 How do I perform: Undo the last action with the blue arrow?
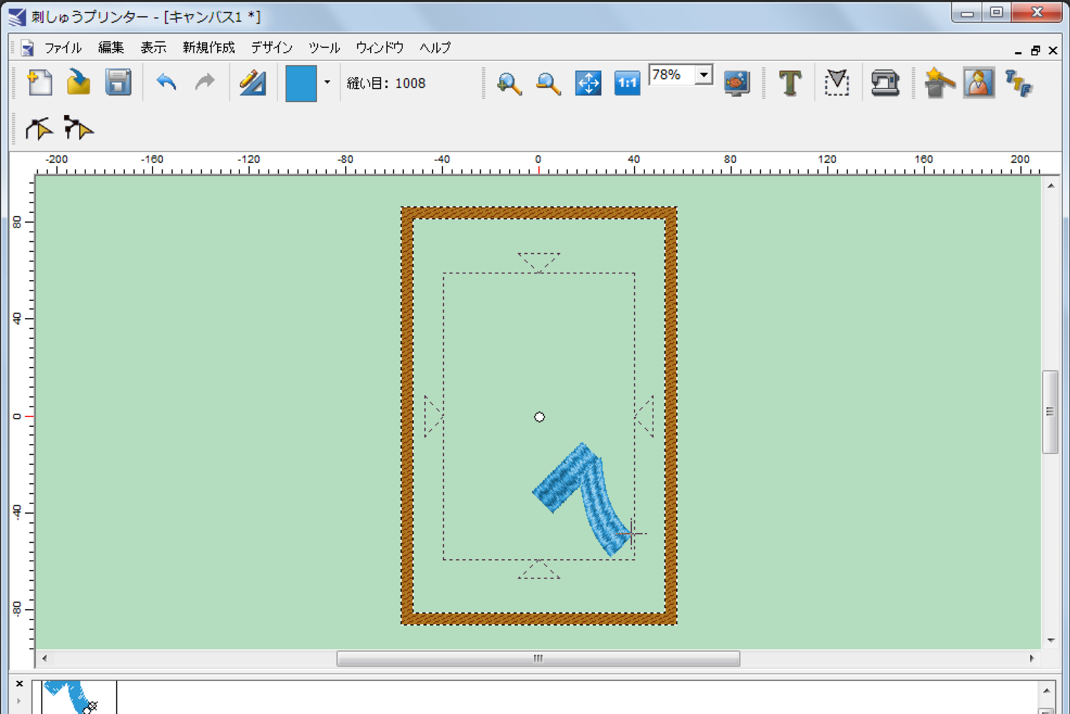click(x=166, y=83)
